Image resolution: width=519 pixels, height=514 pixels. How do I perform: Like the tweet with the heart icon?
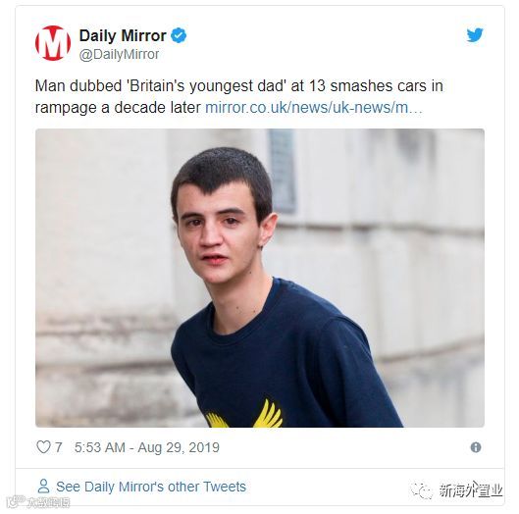43,447
